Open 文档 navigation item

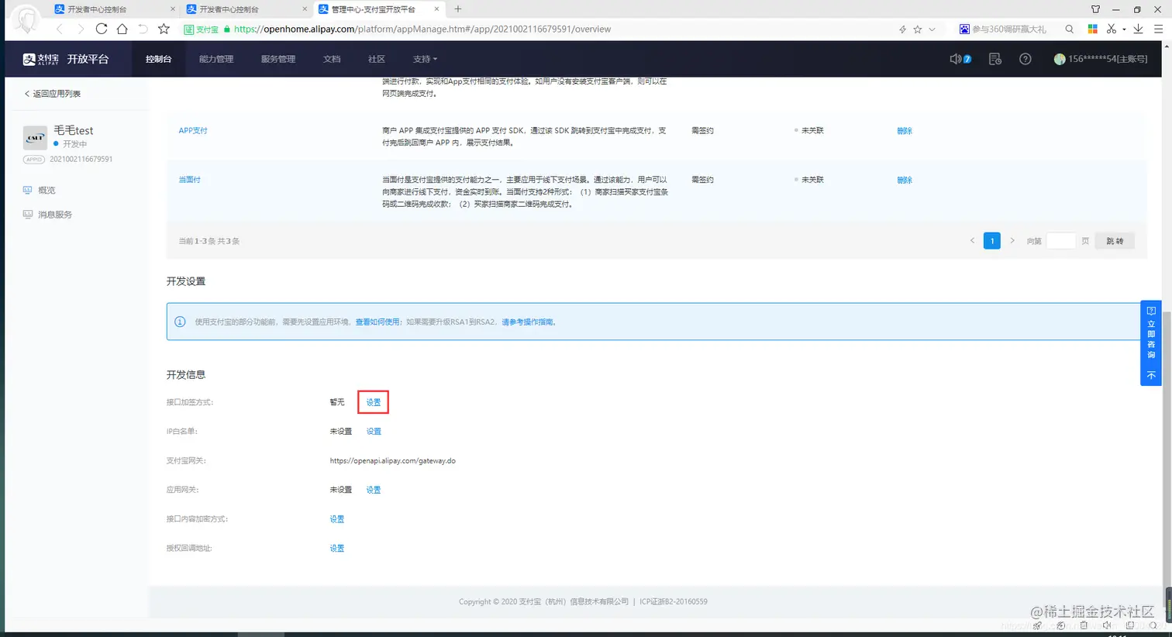click(x=332, y=59)
